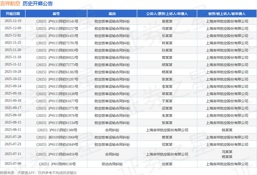Screen dimensions: 257x175
Task: Select case number 沪0115民初95541号
Action: [x=57, y=21]
